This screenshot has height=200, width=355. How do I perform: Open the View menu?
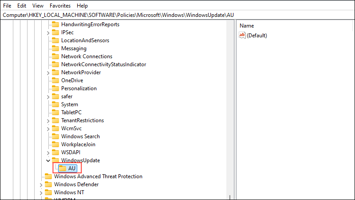[x=38, y=6]
